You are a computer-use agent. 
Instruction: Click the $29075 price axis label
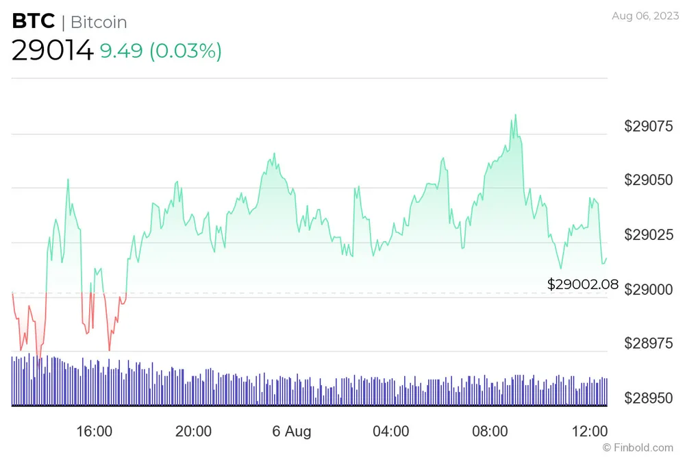[x=648, y=126]
